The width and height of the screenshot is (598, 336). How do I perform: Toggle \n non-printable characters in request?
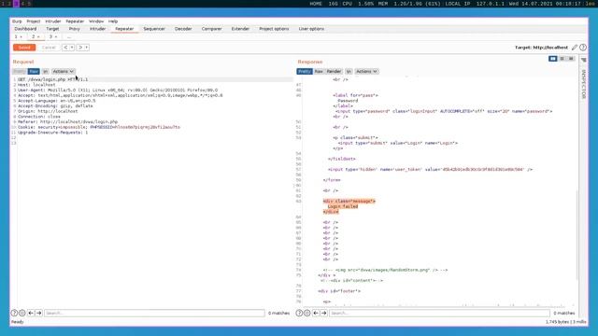(x=46, y=71)
